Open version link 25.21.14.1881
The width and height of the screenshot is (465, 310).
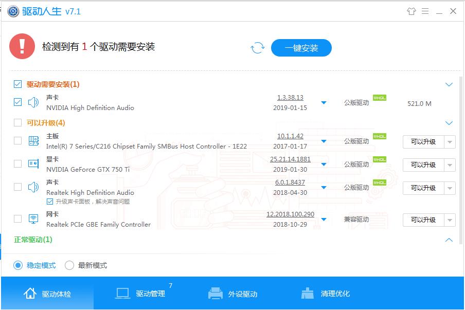click(x=290, y=159)
